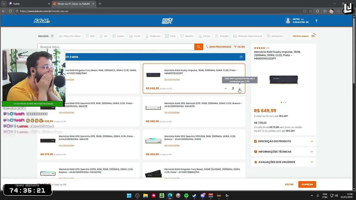Viewport: 356px width, 200px height.
Task: Go to the Gabinete category
Action: click(152, 36)
